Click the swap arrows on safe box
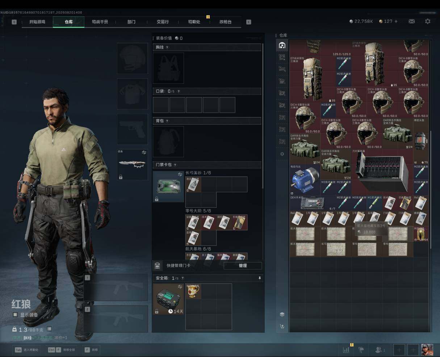 (x=180, y=287)
